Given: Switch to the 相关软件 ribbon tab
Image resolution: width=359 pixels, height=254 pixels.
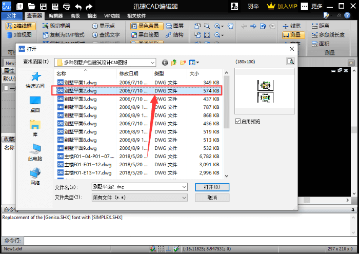Looking at the screenshot, I should (x=136, y=16).
